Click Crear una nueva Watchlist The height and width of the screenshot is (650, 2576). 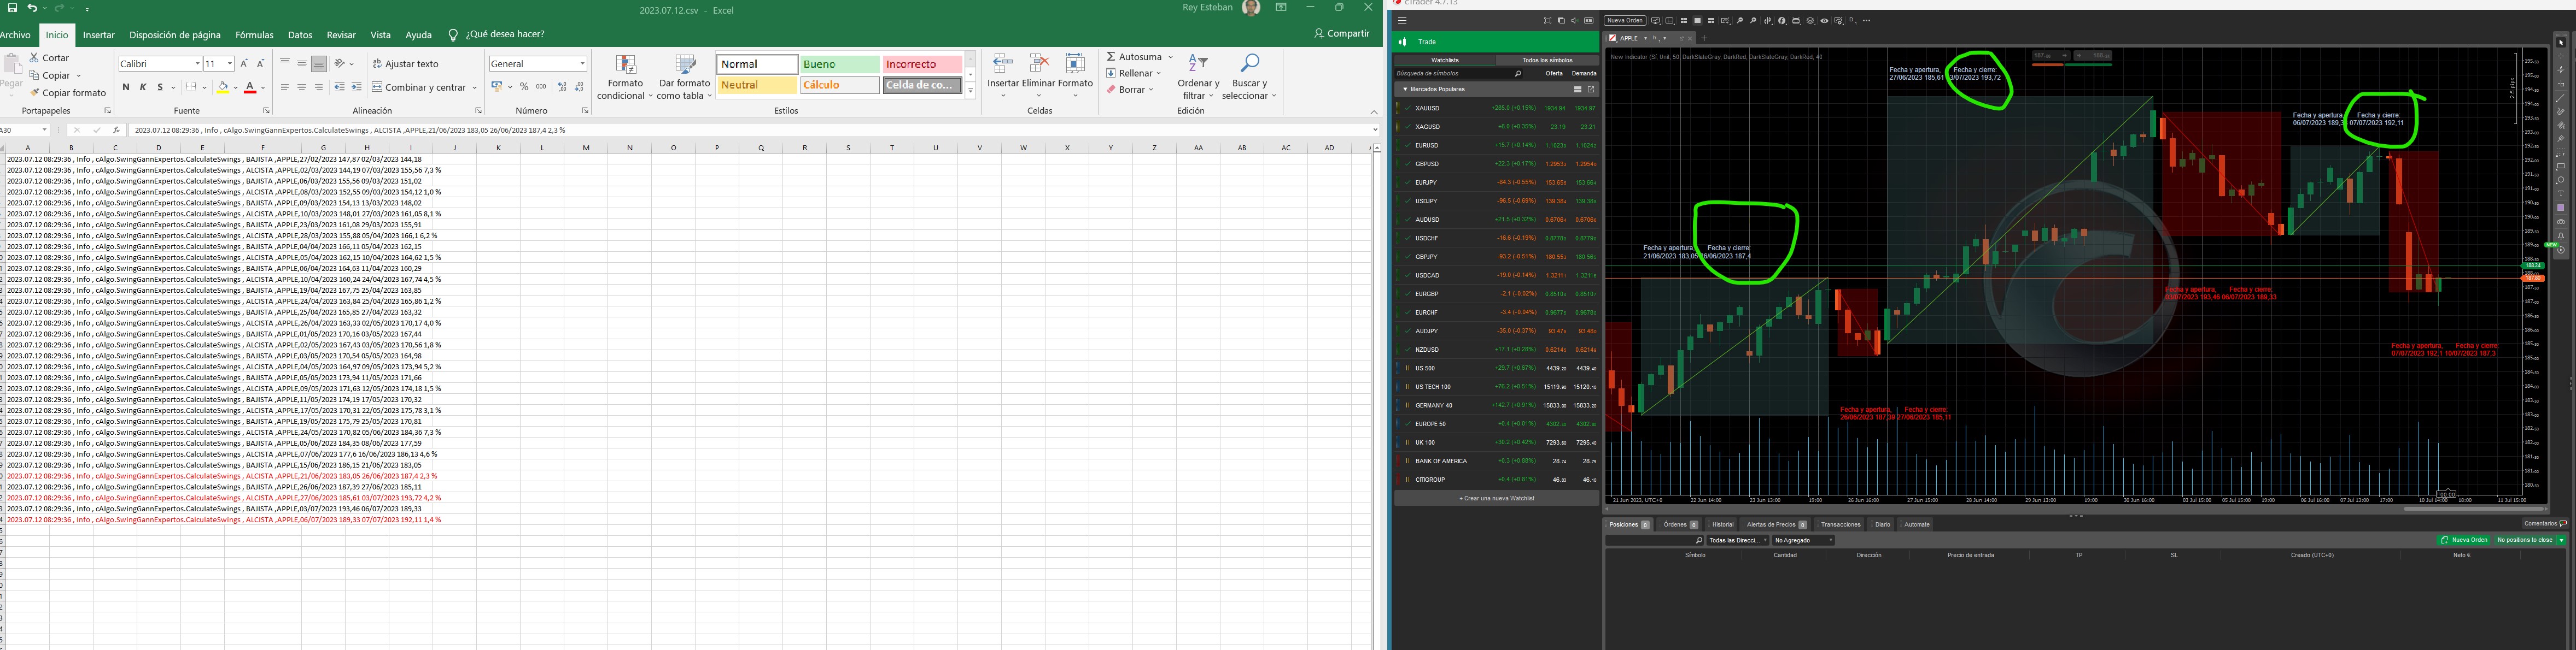click(x=1496, y=498)
